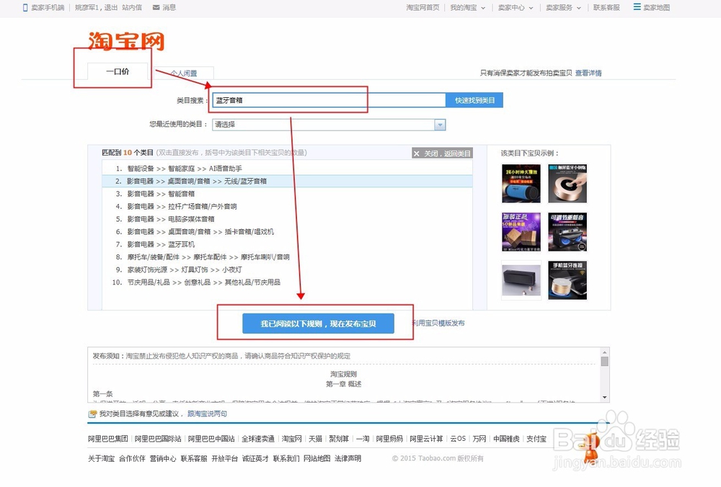The image size is (721, 487).
Task: Click the 站内信 link
Action: click(132, 7)
